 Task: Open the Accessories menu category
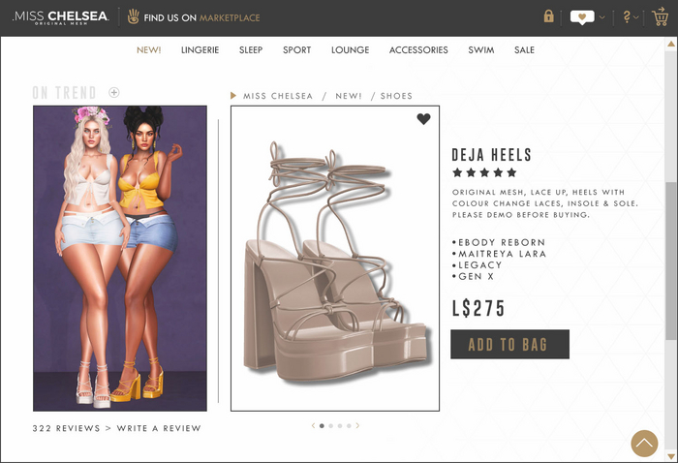pyautogui.click(x=418, y=50)
